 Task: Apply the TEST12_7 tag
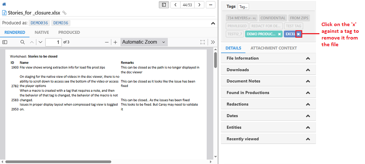(x=235, y=34)
